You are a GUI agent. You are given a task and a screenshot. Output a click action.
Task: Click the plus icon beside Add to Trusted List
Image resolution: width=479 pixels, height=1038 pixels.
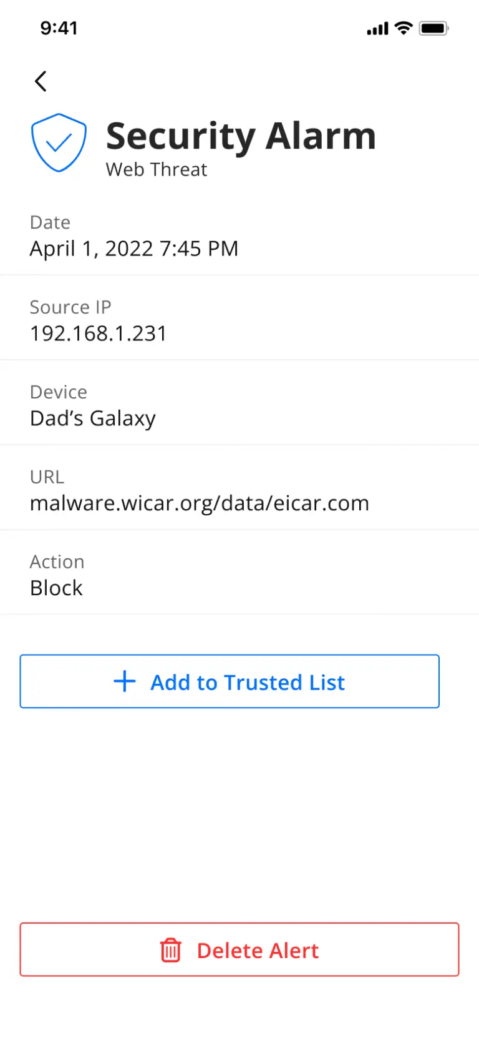click(x=125, y=681)
